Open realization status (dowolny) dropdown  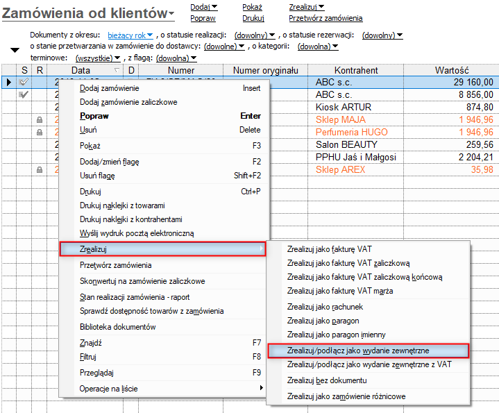point(255,35)
